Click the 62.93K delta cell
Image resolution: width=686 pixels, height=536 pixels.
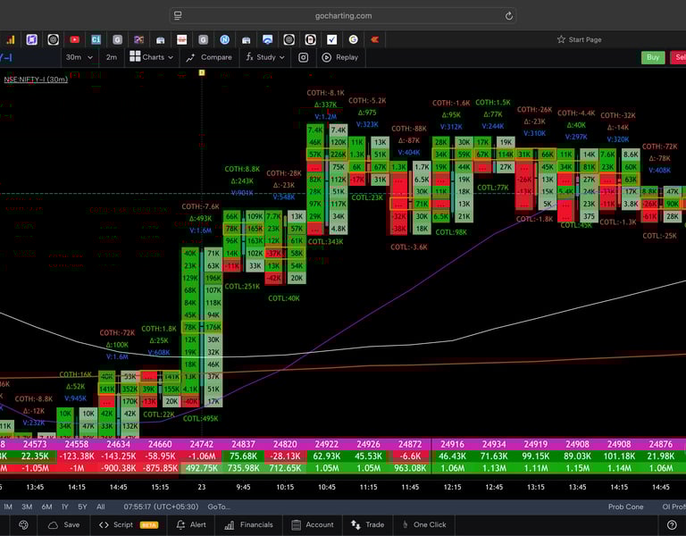pyautogui.click(x=326, y=456)
